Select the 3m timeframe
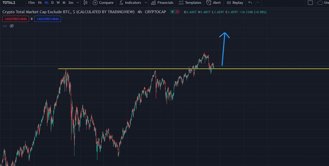Screen dimensions: 329x166 coord(71,3)
